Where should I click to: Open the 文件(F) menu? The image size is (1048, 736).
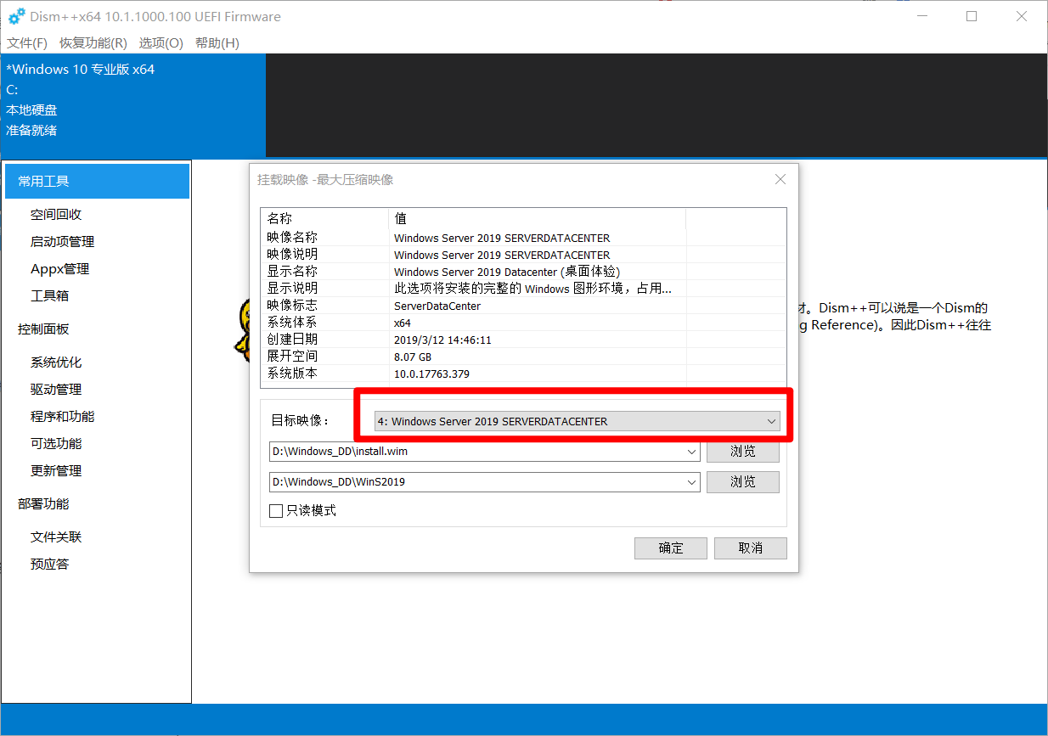tap(26, 42)
